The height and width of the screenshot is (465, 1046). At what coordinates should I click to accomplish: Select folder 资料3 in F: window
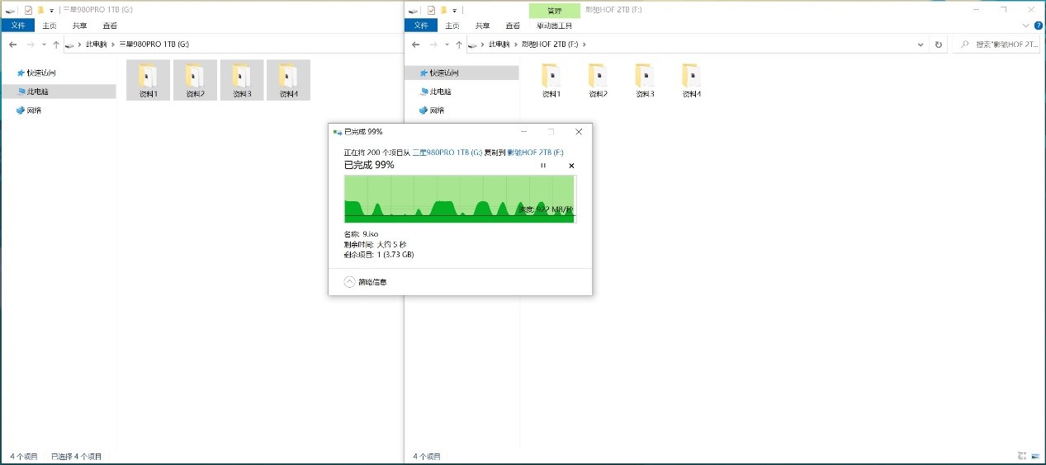coord(645,80)
